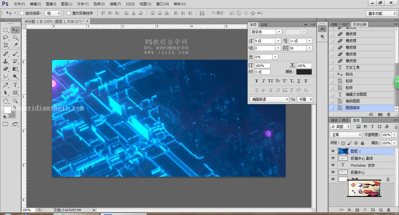Open the workspace 基本功能 dropdown

coord(381,13)
